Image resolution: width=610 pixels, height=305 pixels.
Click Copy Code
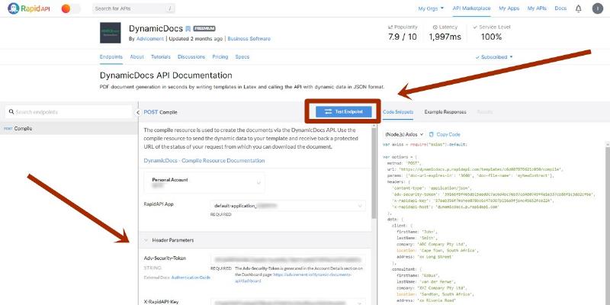(445, 134)
